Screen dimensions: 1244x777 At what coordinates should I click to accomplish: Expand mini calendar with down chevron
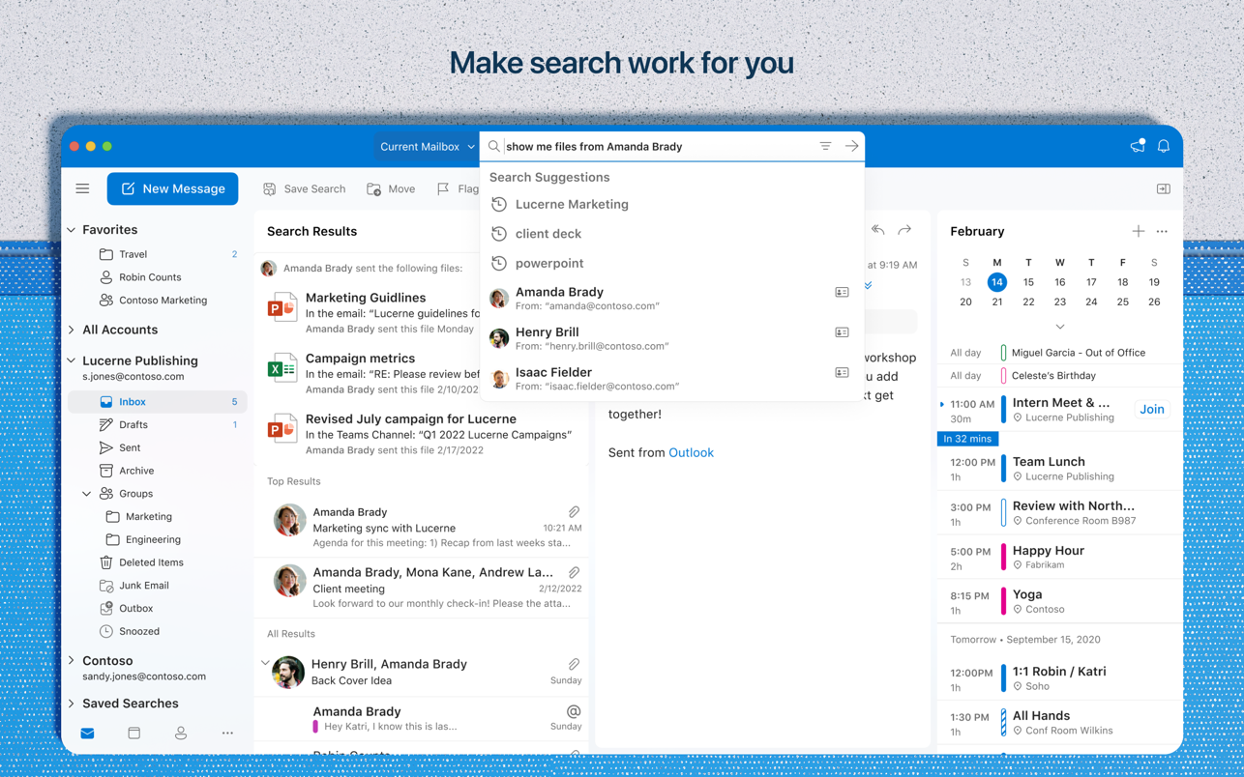1059,327
